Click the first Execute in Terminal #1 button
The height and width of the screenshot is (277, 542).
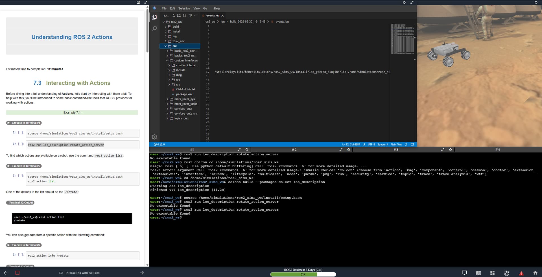(24, 123)
